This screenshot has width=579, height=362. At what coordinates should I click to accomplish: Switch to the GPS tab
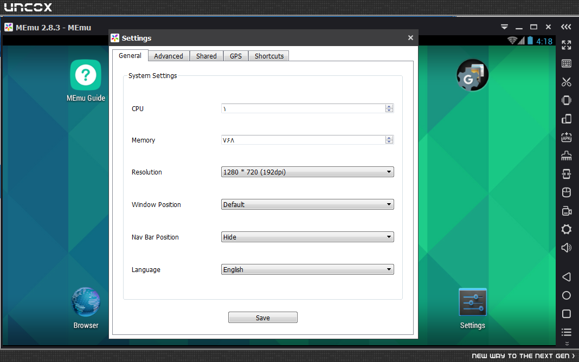(x=236, y=56)
